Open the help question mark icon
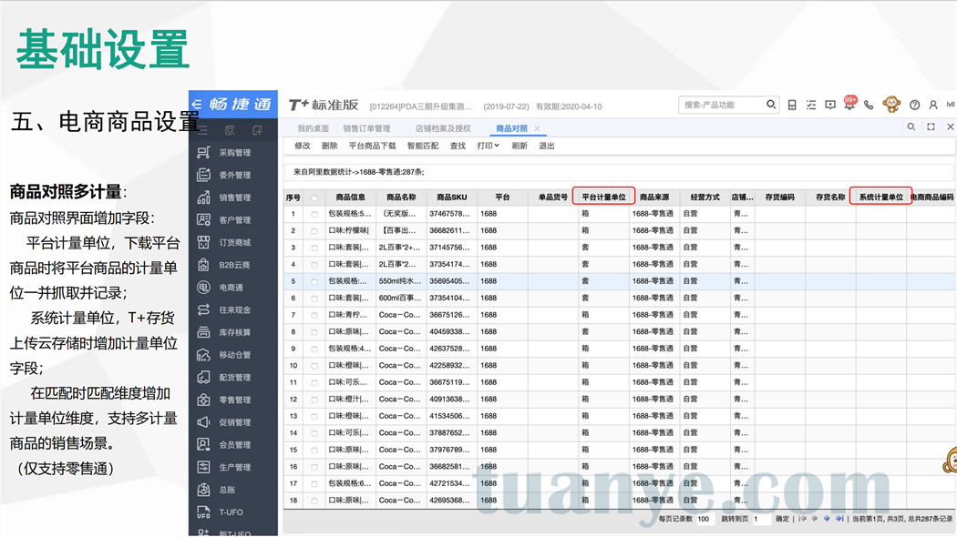This screenshot has height=537, width=957. (914, 105)
